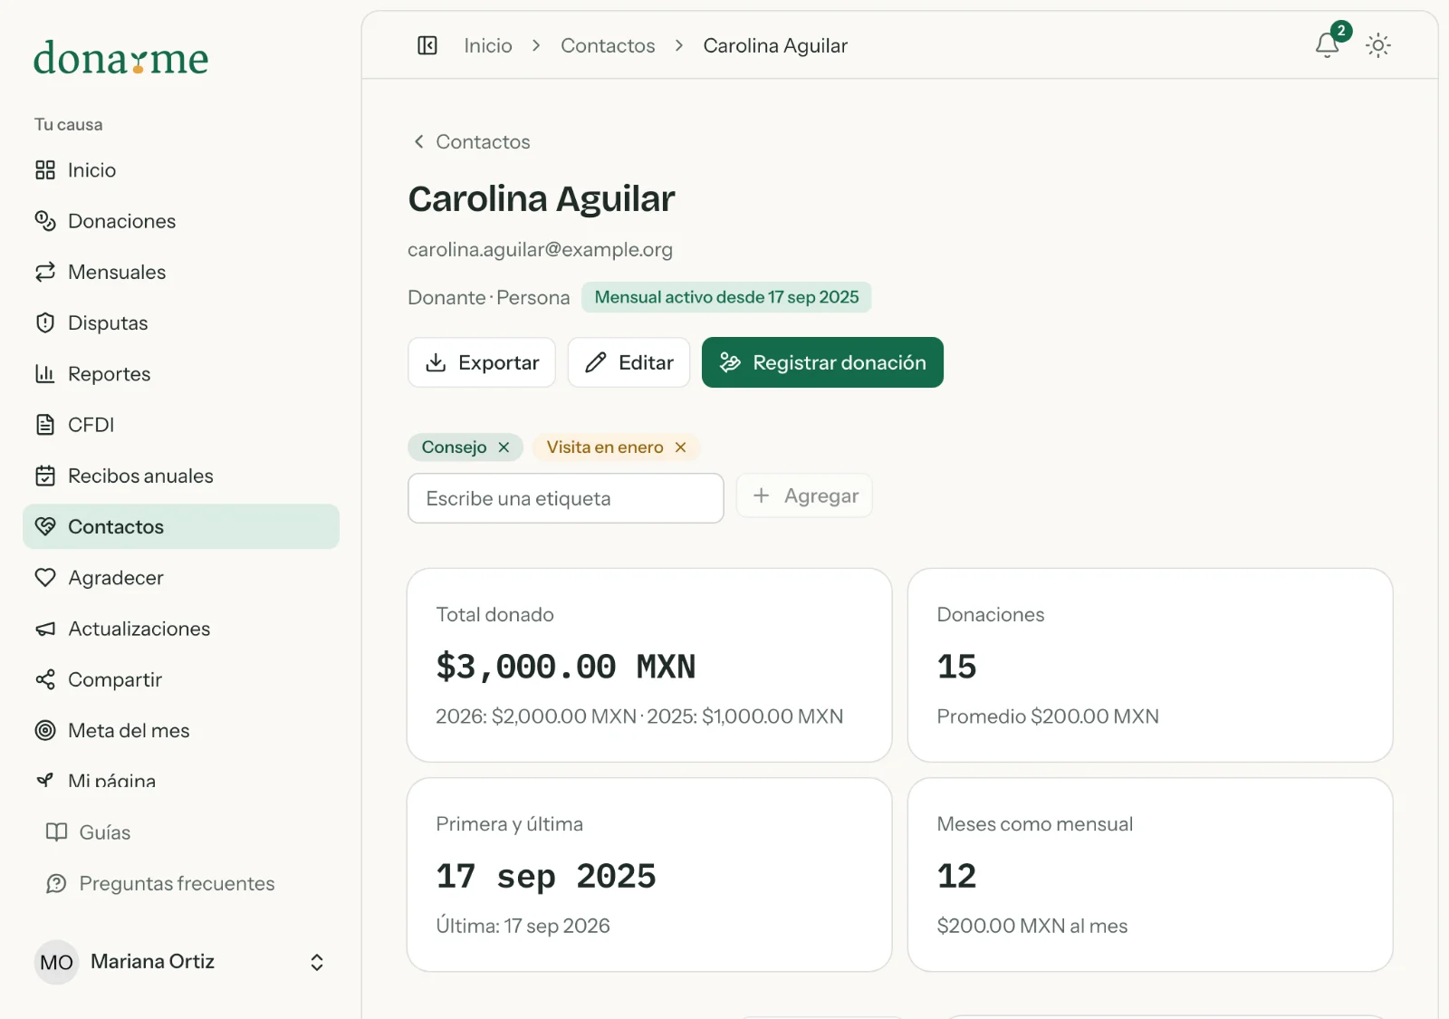Image resolution: width=1449 pixels, height=1019 pixels.
Task: Open Inicio in the sidebar
Action: point(181,170)
